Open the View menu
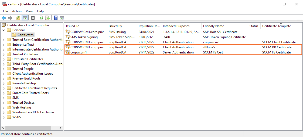This screenshot has height=137, width=303. [29, 11]
